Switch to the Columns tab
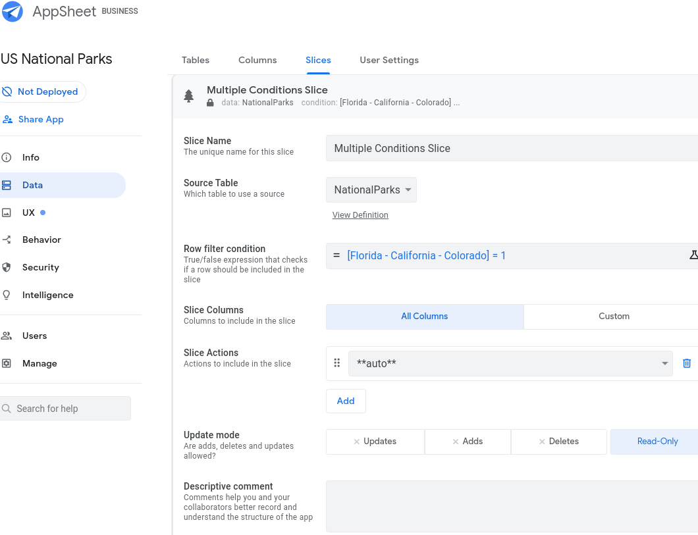 pos(257,60)
